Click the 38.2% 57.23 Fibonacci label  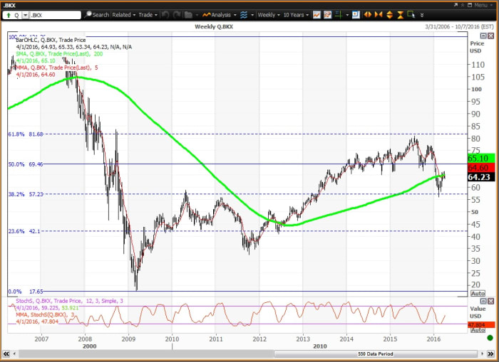(x=26, y=194)
